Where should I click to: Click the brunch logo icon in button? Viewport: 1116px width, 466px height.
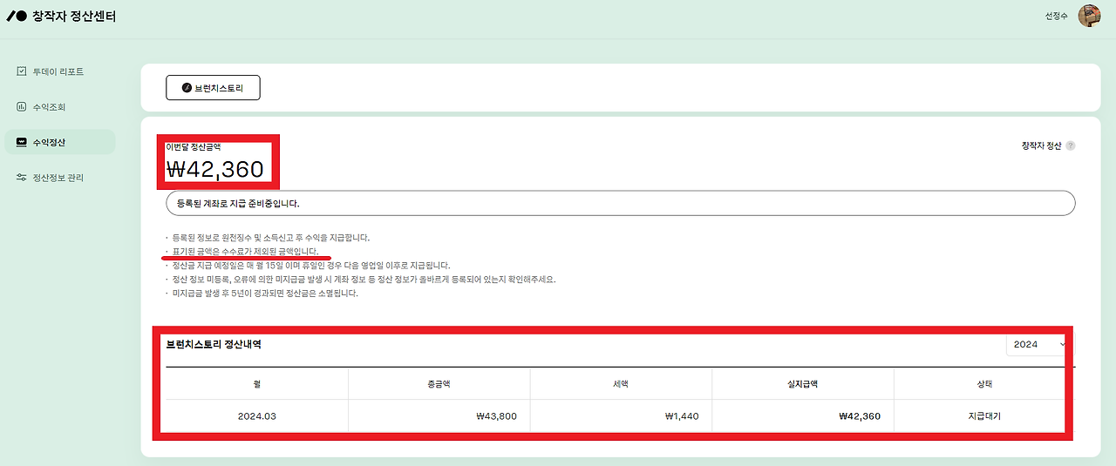tap(186, 88)
